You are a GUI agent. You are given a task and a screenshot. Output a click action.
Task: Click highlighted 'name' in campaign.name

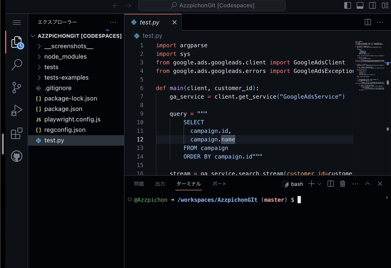click(228, 139)
